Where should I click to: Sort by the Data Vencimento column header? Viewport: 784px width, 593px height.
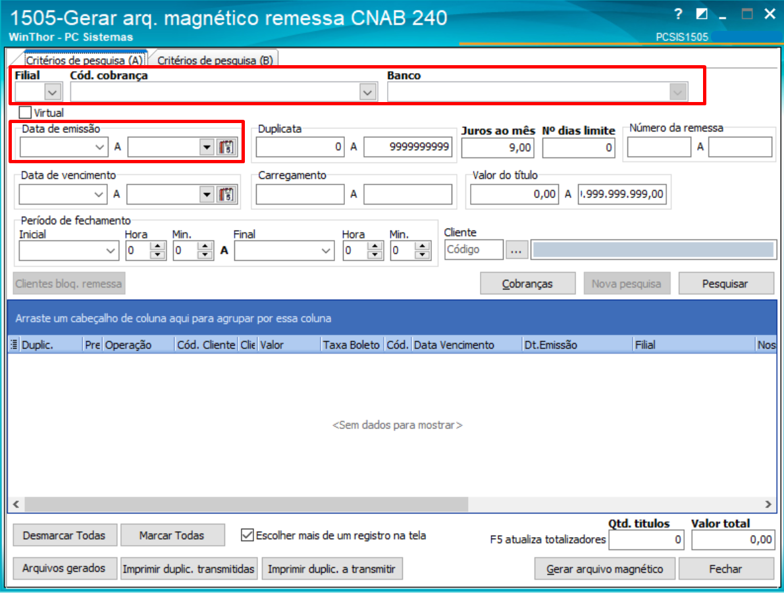tap(466, 344)
